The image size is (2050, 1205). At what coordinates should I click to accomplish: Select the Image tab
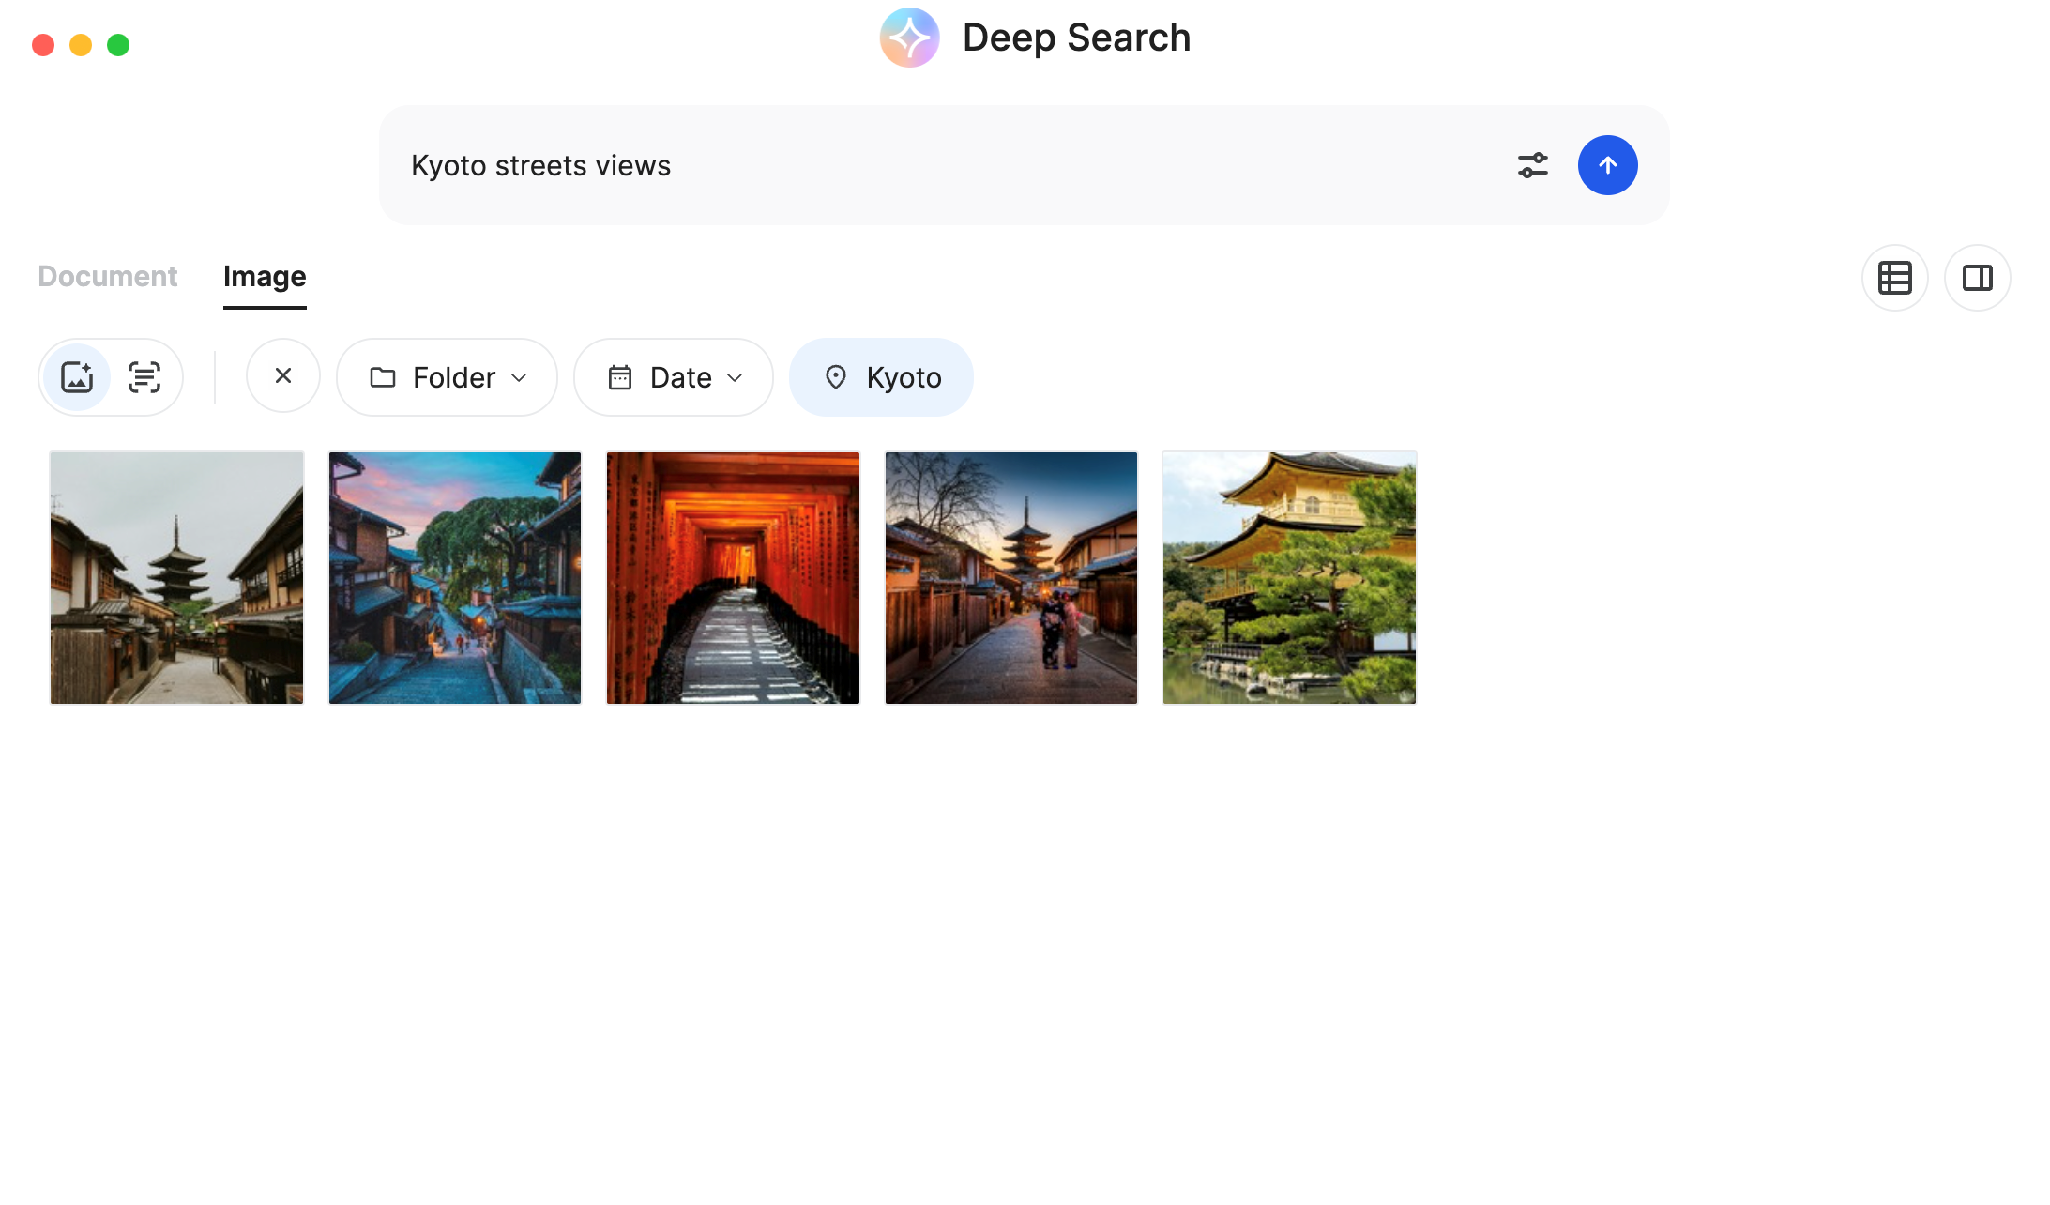[x=264, y=276]
